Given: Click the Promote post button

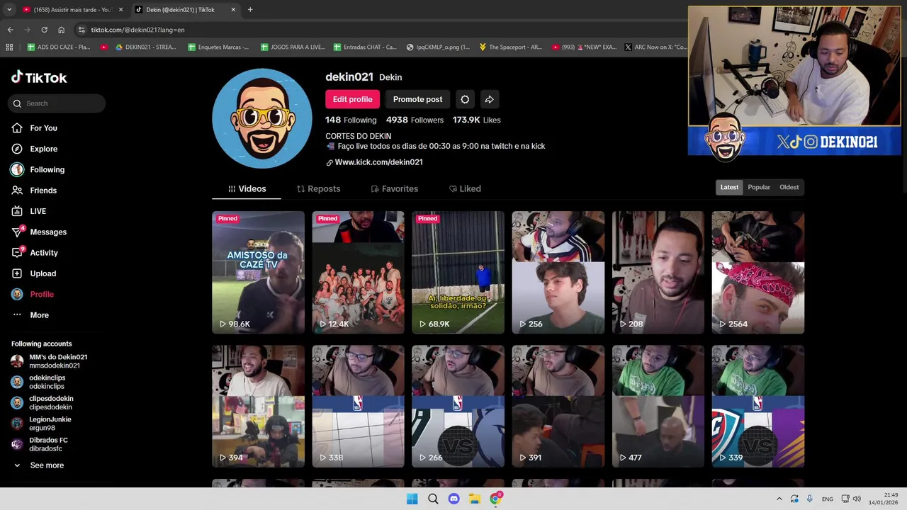Looking at the screenshot, I should pos(417,99).
